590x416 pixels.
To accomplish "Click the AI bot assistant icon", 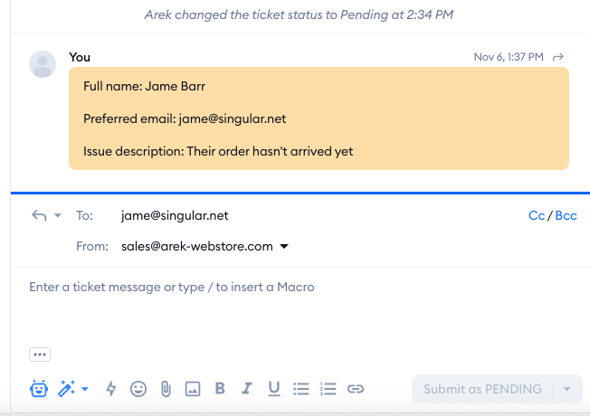I will 39,389.
